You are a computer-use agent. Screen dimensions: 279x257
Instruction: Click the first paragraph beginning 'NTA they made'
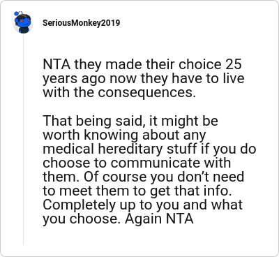point(144,78)
